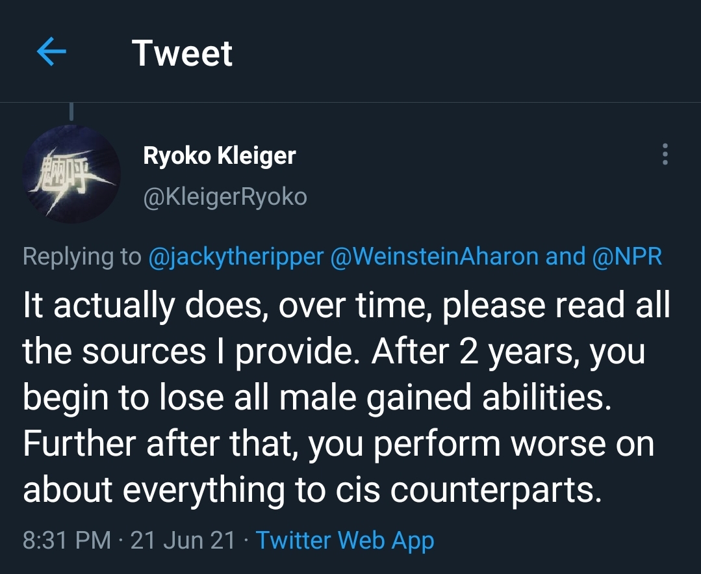Image resolution: width=701 pixels, height=574 pixels.
Task: Visit the @jackytheripper mention
Action: click(236, 257)
